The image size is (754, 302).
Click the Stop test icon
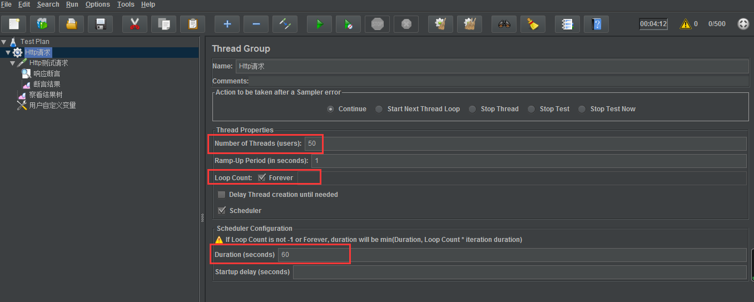377,24
